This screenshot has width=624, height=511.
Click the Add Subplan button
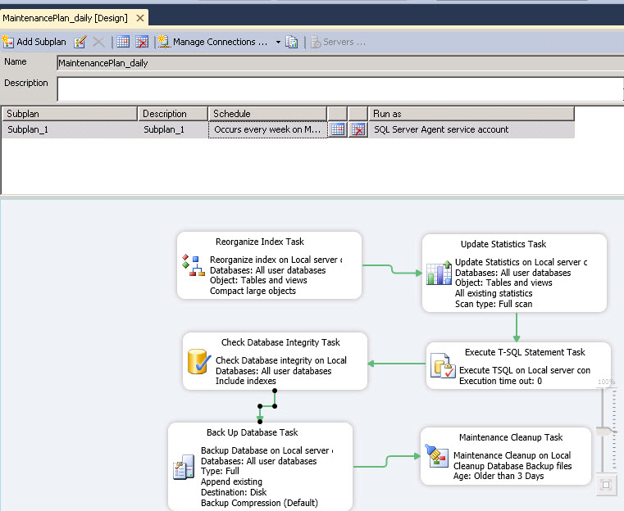34,42
